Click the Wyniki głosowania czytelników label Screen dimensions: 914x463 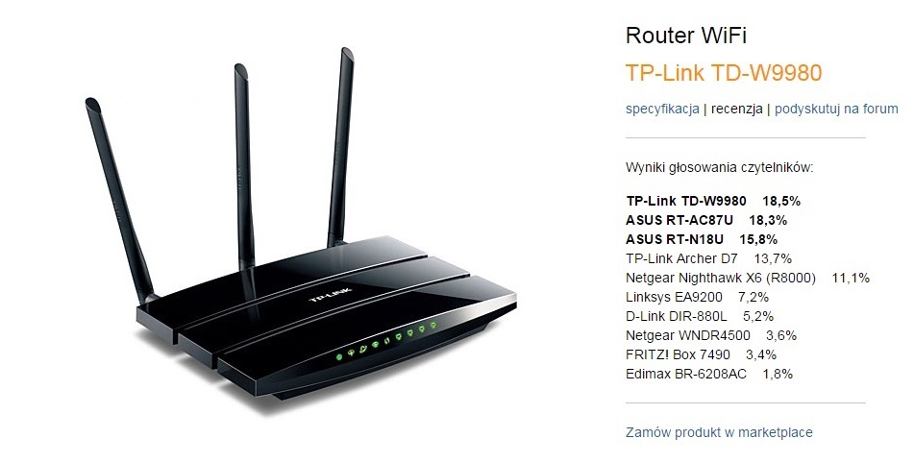pyautogui.click(x=719, y=168)
